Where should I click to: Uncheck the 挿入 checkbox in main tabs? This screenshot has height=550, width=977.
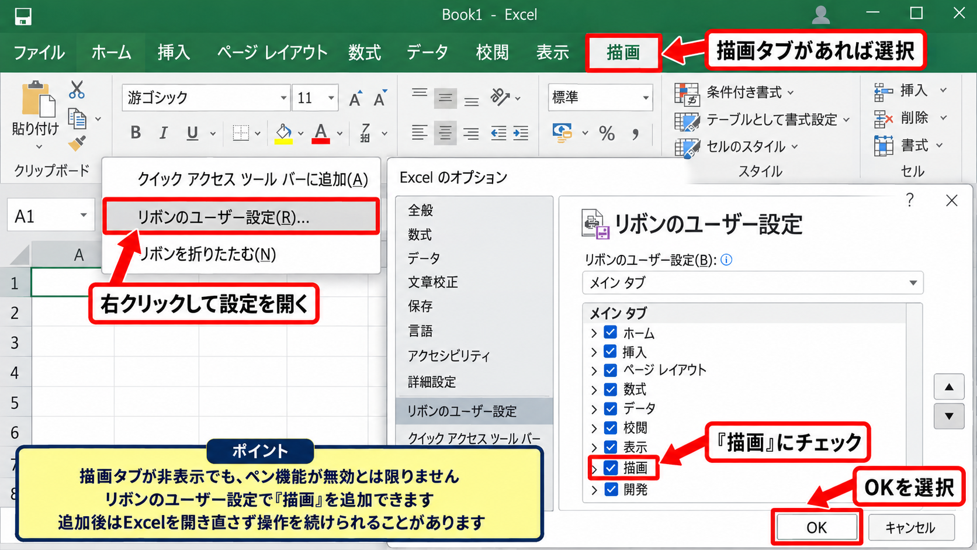point(611,351)
